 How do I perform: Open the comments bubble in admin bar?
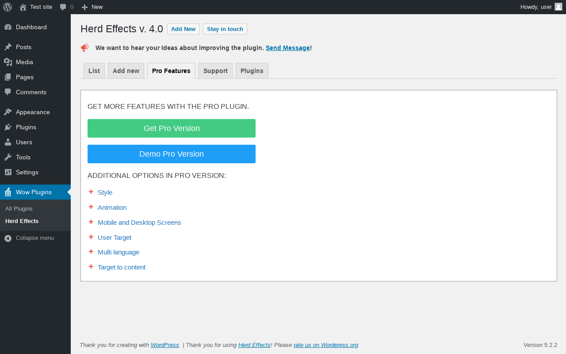[x=63, y=7]
